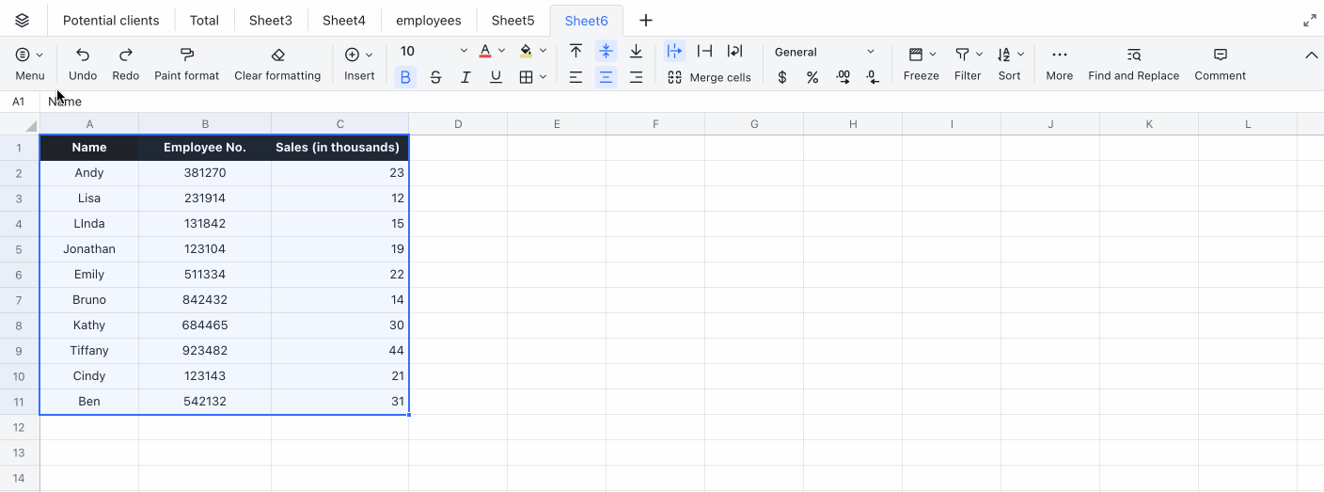Open the sheets list layers icon

pos(23,20)
